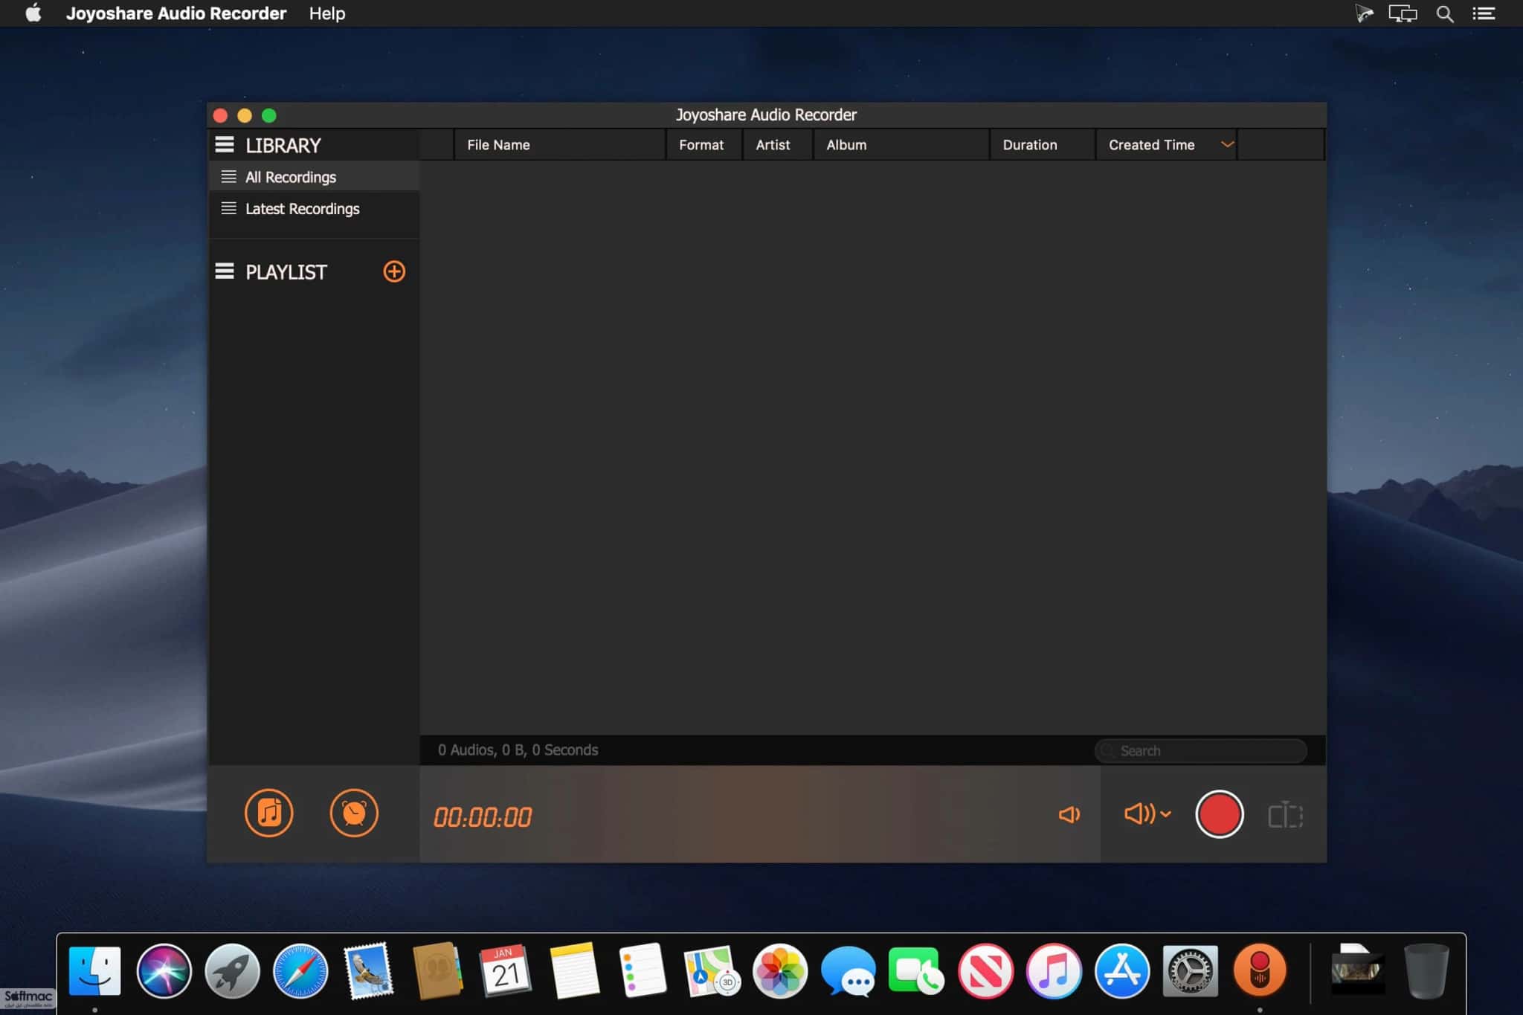Image resolution: width=1523 pixels, height=1015 pixels.
Task: Open Contacts book icon in Dock
Action: click(437, 970)
